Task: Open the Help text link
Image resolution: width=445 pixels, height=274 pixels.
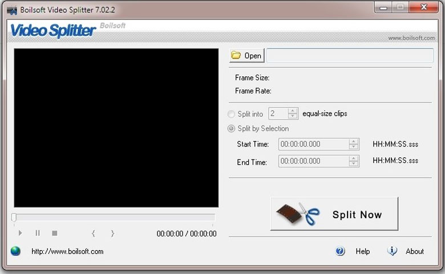Action: 363,251
